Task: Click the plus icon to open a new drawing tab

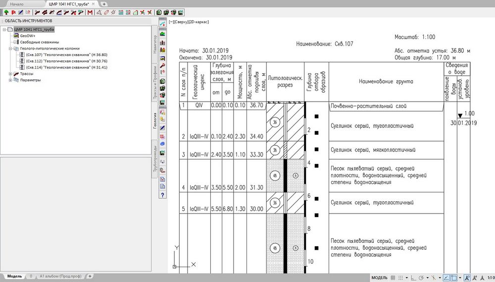Action: click(104, 4)
